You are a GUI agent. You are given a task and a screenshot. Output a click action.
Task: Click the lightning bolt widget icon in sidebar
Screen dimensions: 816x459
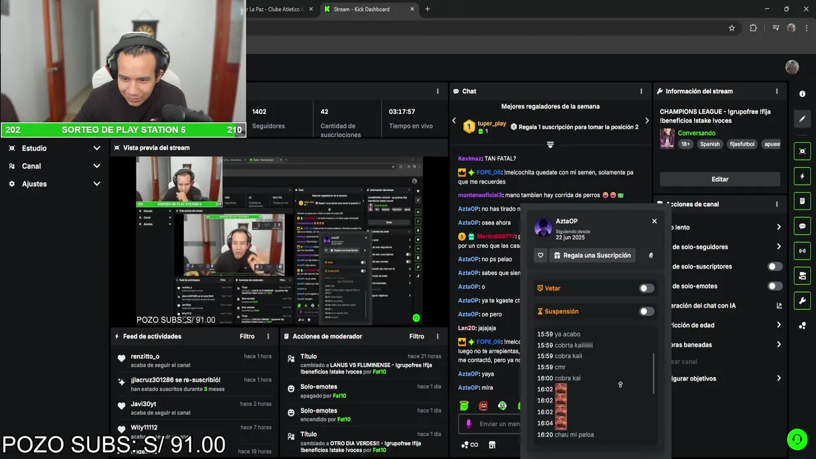click(x=802, y=176)
